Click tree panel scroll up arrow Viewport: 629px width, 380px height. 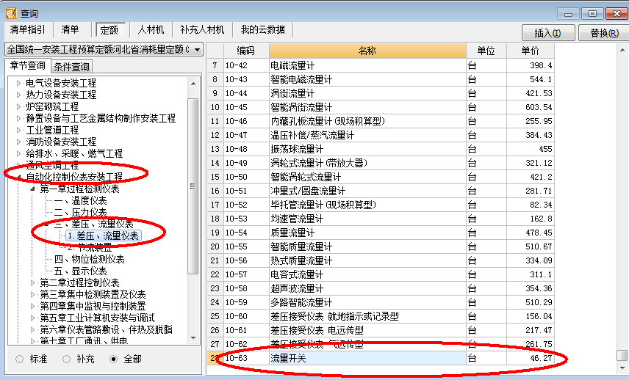click(193, 84)
